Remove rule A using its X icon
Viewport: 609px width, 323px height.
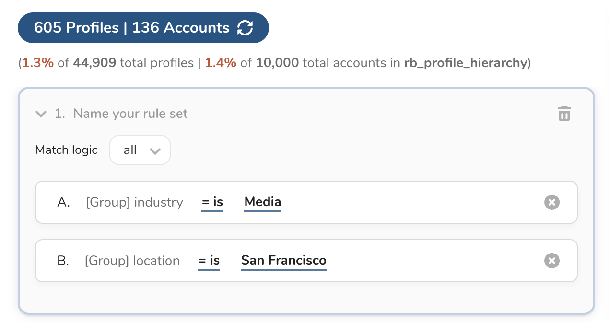(551, 202)
